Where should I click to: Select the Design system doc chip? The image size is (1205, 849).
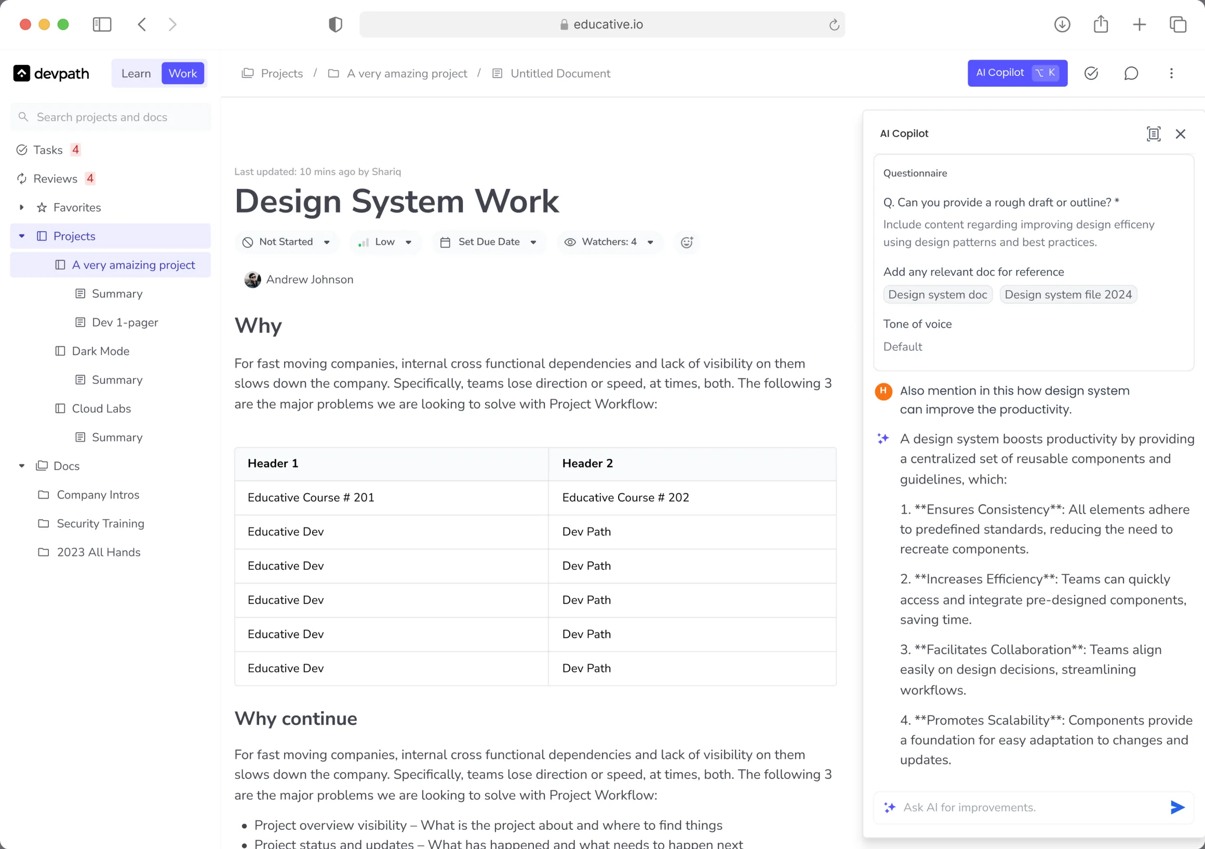938,295
